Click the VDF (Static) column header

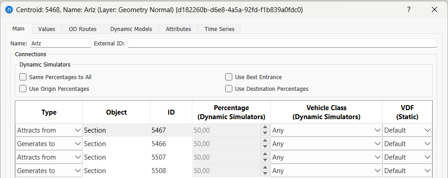(x=407, y=112)
